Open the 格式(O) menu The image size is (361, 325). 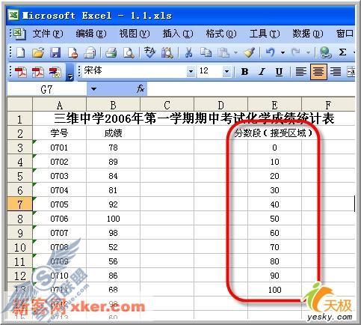[x=221, y=34]
